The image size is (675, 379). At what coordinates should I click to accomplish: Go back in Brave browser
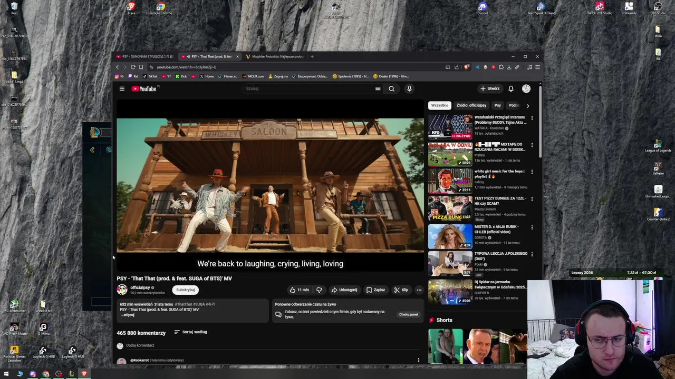pyautogui.click(x=117, y=67)
